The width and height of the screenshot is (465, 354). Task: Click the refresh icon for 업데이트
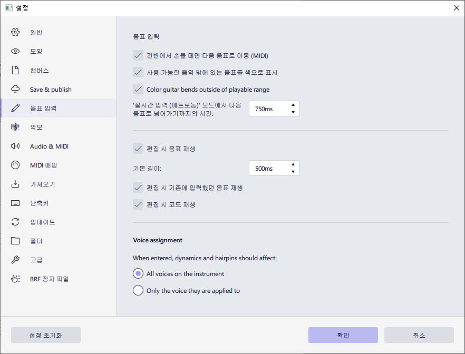coord(15,222)
